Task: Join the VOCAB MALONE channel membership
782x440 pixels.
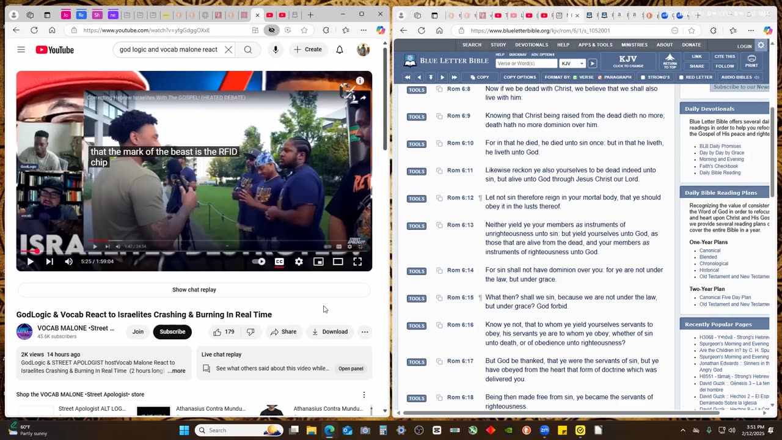Action: coord(138,332)
